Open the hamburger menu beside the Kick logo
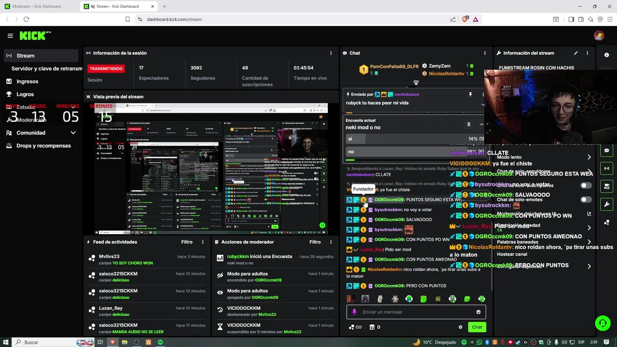 [x=10, y=36]
